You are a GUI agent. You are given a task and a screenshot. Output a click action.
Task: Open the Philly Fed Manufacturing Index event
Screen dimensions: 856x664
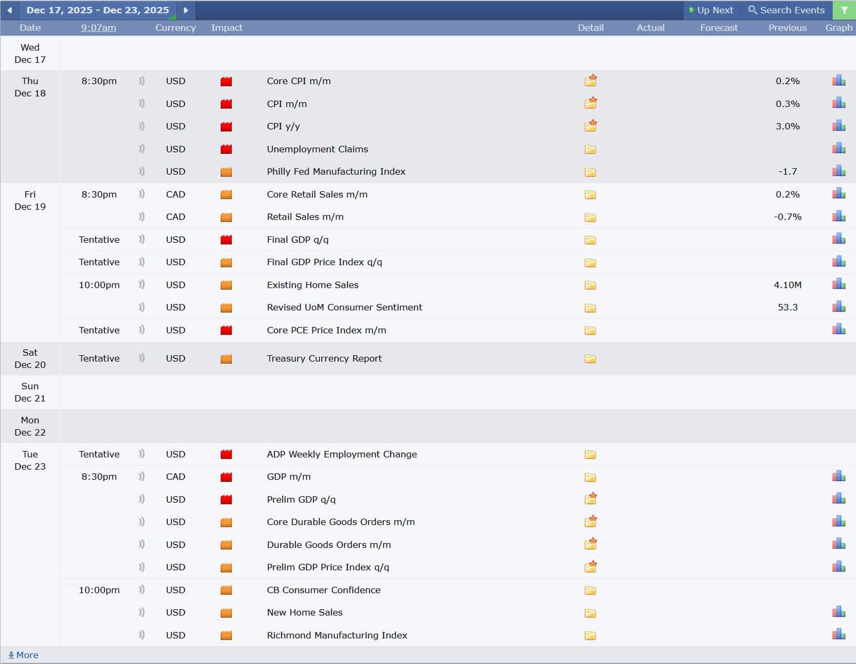pos(336,171)
